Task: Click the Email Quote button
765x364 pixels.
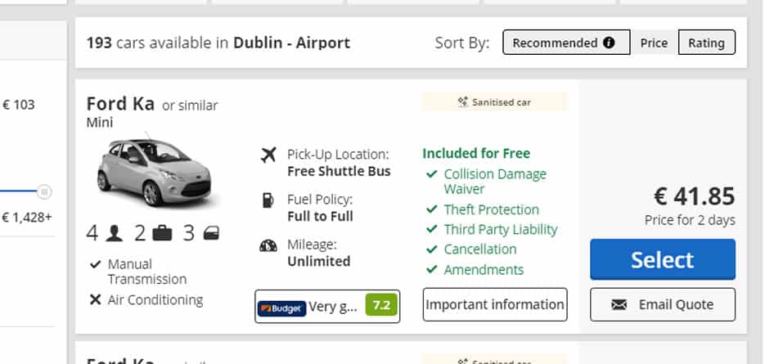Action: [x=663, y=305]
